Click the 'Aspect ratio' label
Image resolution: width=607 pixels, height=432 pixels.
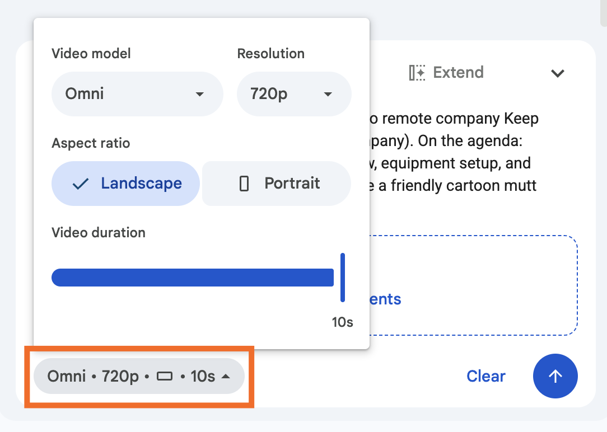pyautogui.click(x=91, y=143)
